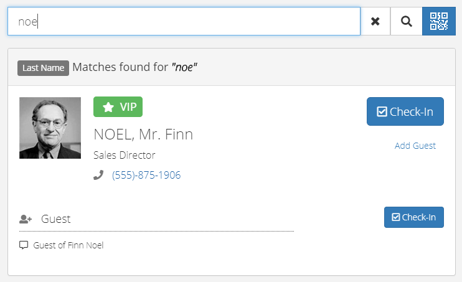Image resolution: width=462 pixels, height=282 pixels.
Task: Click the magnifying glass search icon
Action: tap(407, 21)
